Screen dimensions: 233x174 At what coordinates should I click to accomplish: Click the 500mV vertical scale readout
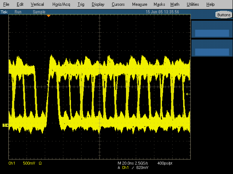29,163
